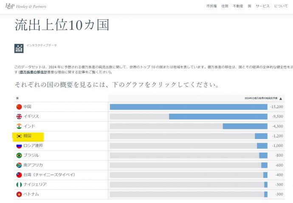293x203 pixels.
Task: Select the 南アフリカ row label
Action: (x=33, y=165)
